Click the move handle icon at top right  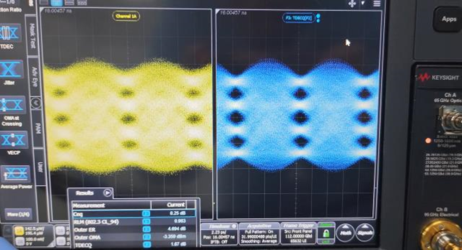point(352,4)
